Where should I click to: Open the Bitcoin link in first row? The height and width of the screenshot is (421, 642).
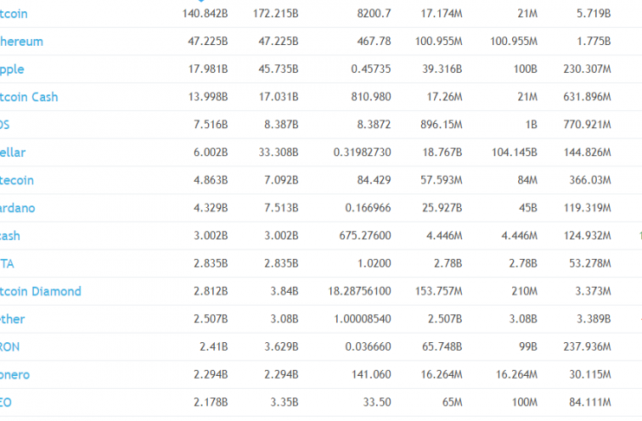14,14
